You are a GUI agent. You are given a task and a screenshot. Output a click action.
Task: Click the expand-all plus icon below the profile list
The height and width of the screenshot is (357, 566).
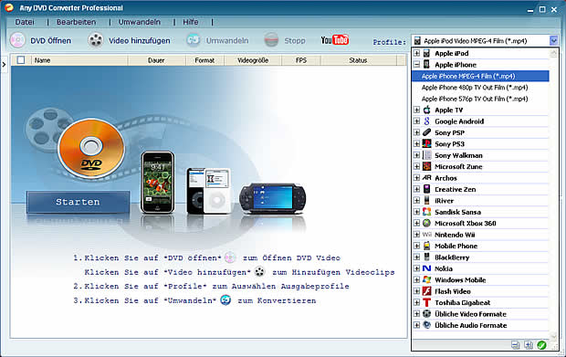coord(529,345)
